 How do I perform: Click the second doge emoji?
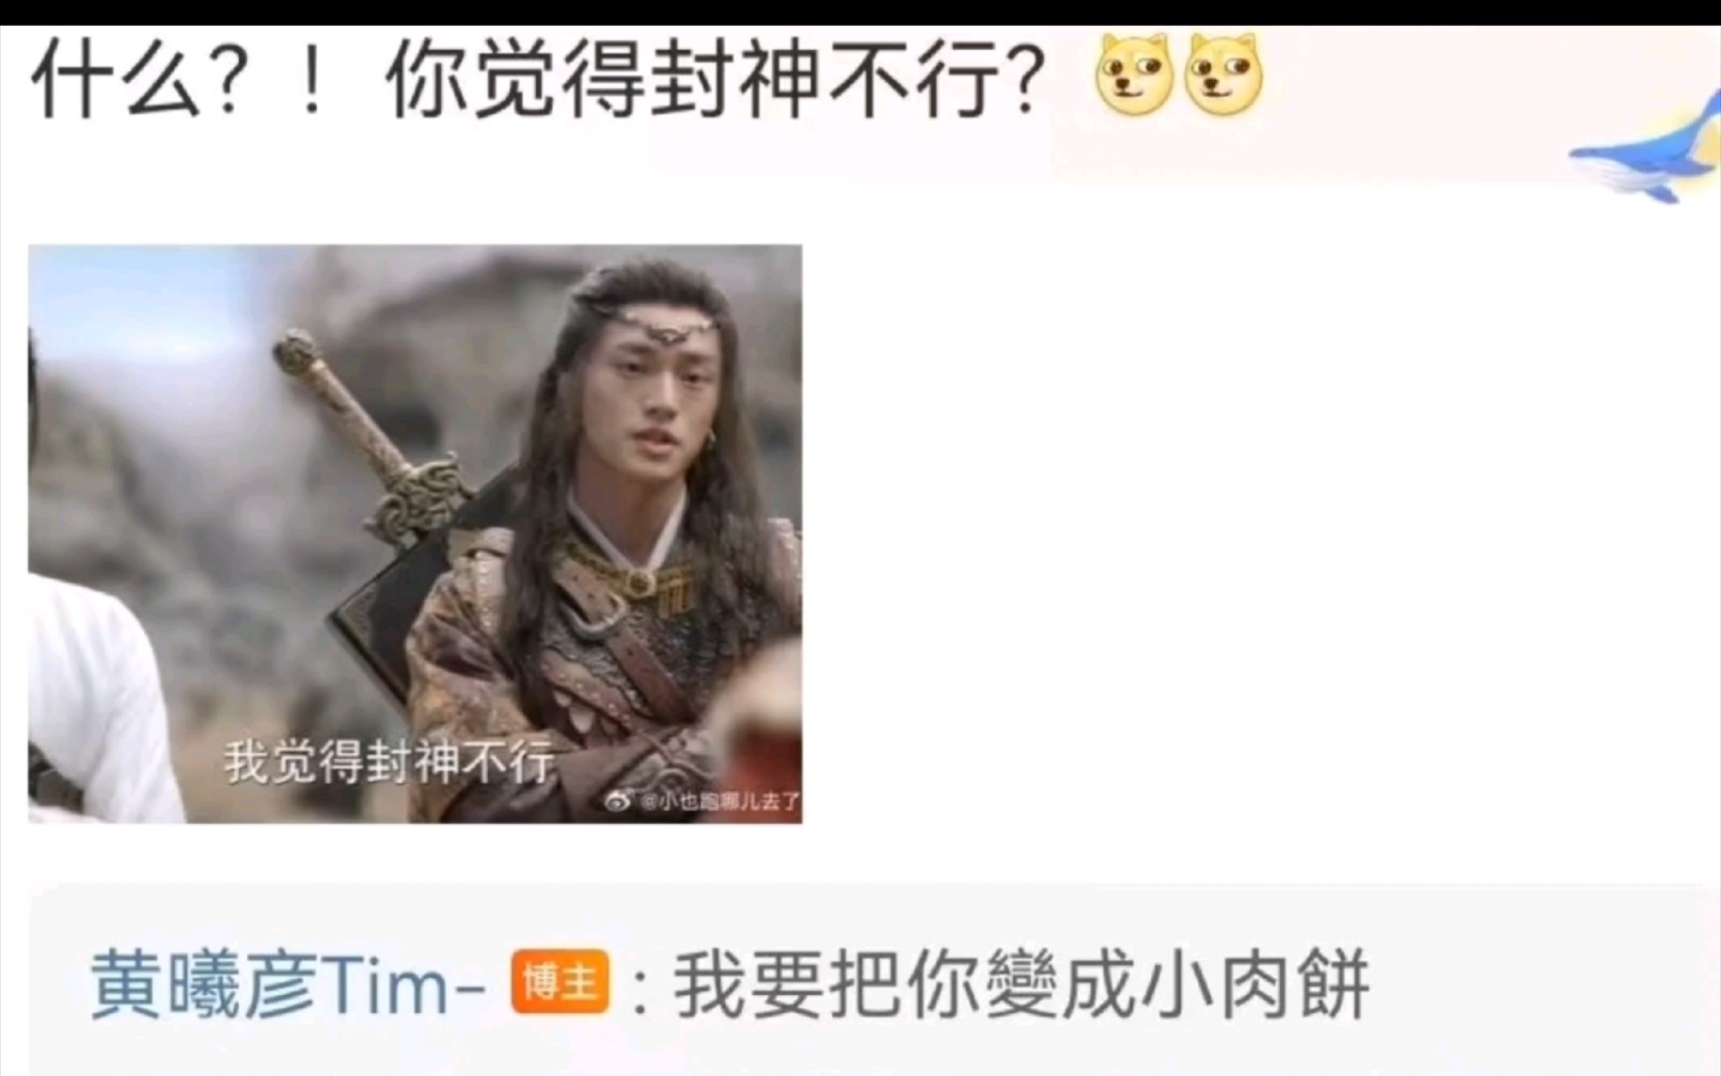click(x=1224, y=74)
